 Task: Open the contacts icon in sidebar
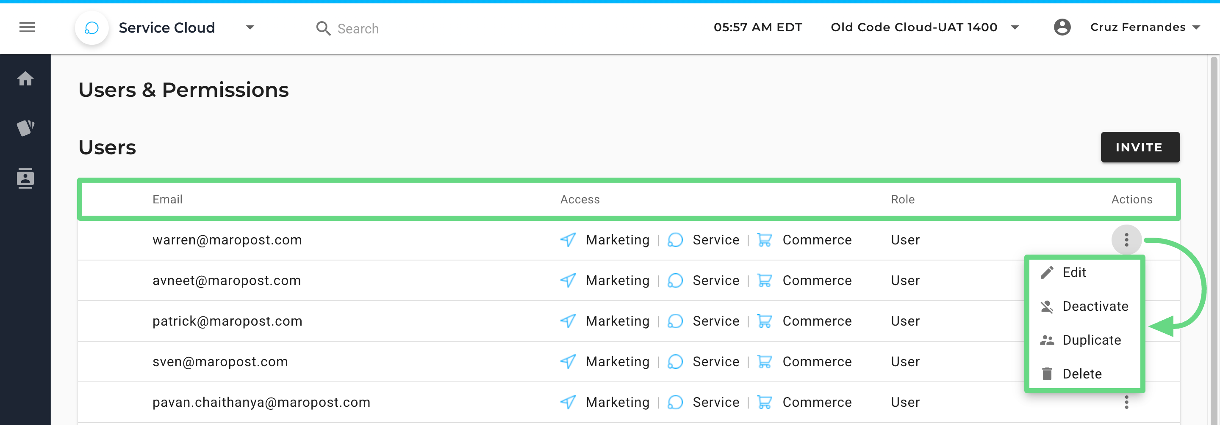pos(25,178)
